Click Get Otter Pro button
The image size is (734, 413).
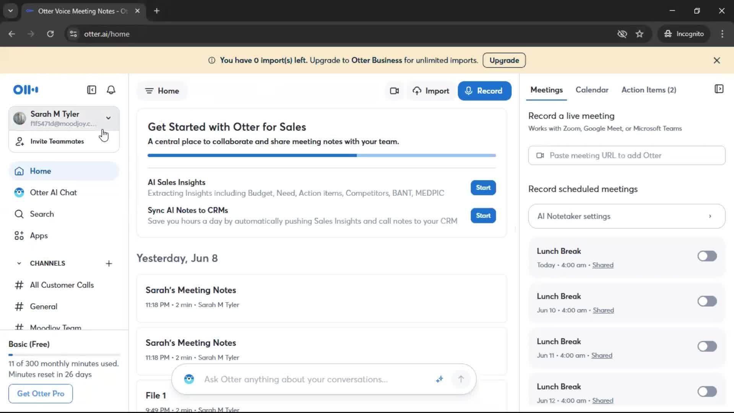(x=41, y=393)
